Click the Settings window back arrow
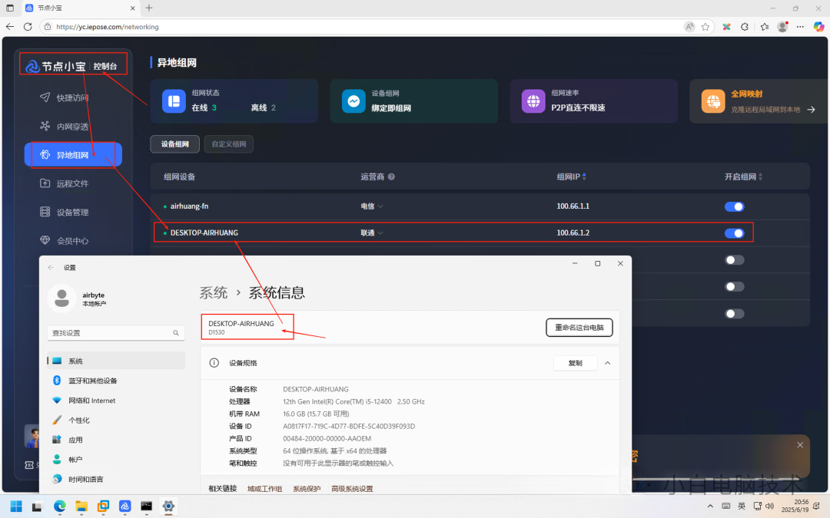The width and height of the screenshot is (830, 518). pyautogui.click(x=51, y=268)
